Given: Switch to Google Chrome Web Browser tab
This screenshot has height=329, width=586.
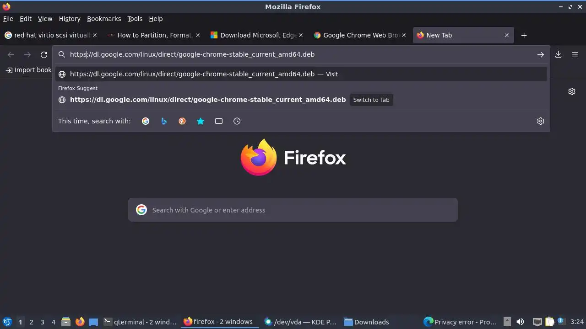Looking at the screenshot, I should tap(359, 35).
